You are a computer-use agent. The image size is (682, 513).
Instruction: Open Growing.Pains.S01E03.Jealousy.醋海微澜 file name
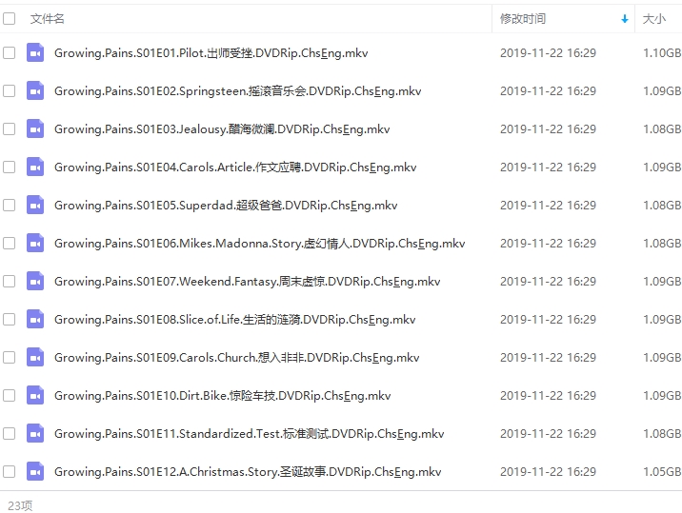point(222,129)
